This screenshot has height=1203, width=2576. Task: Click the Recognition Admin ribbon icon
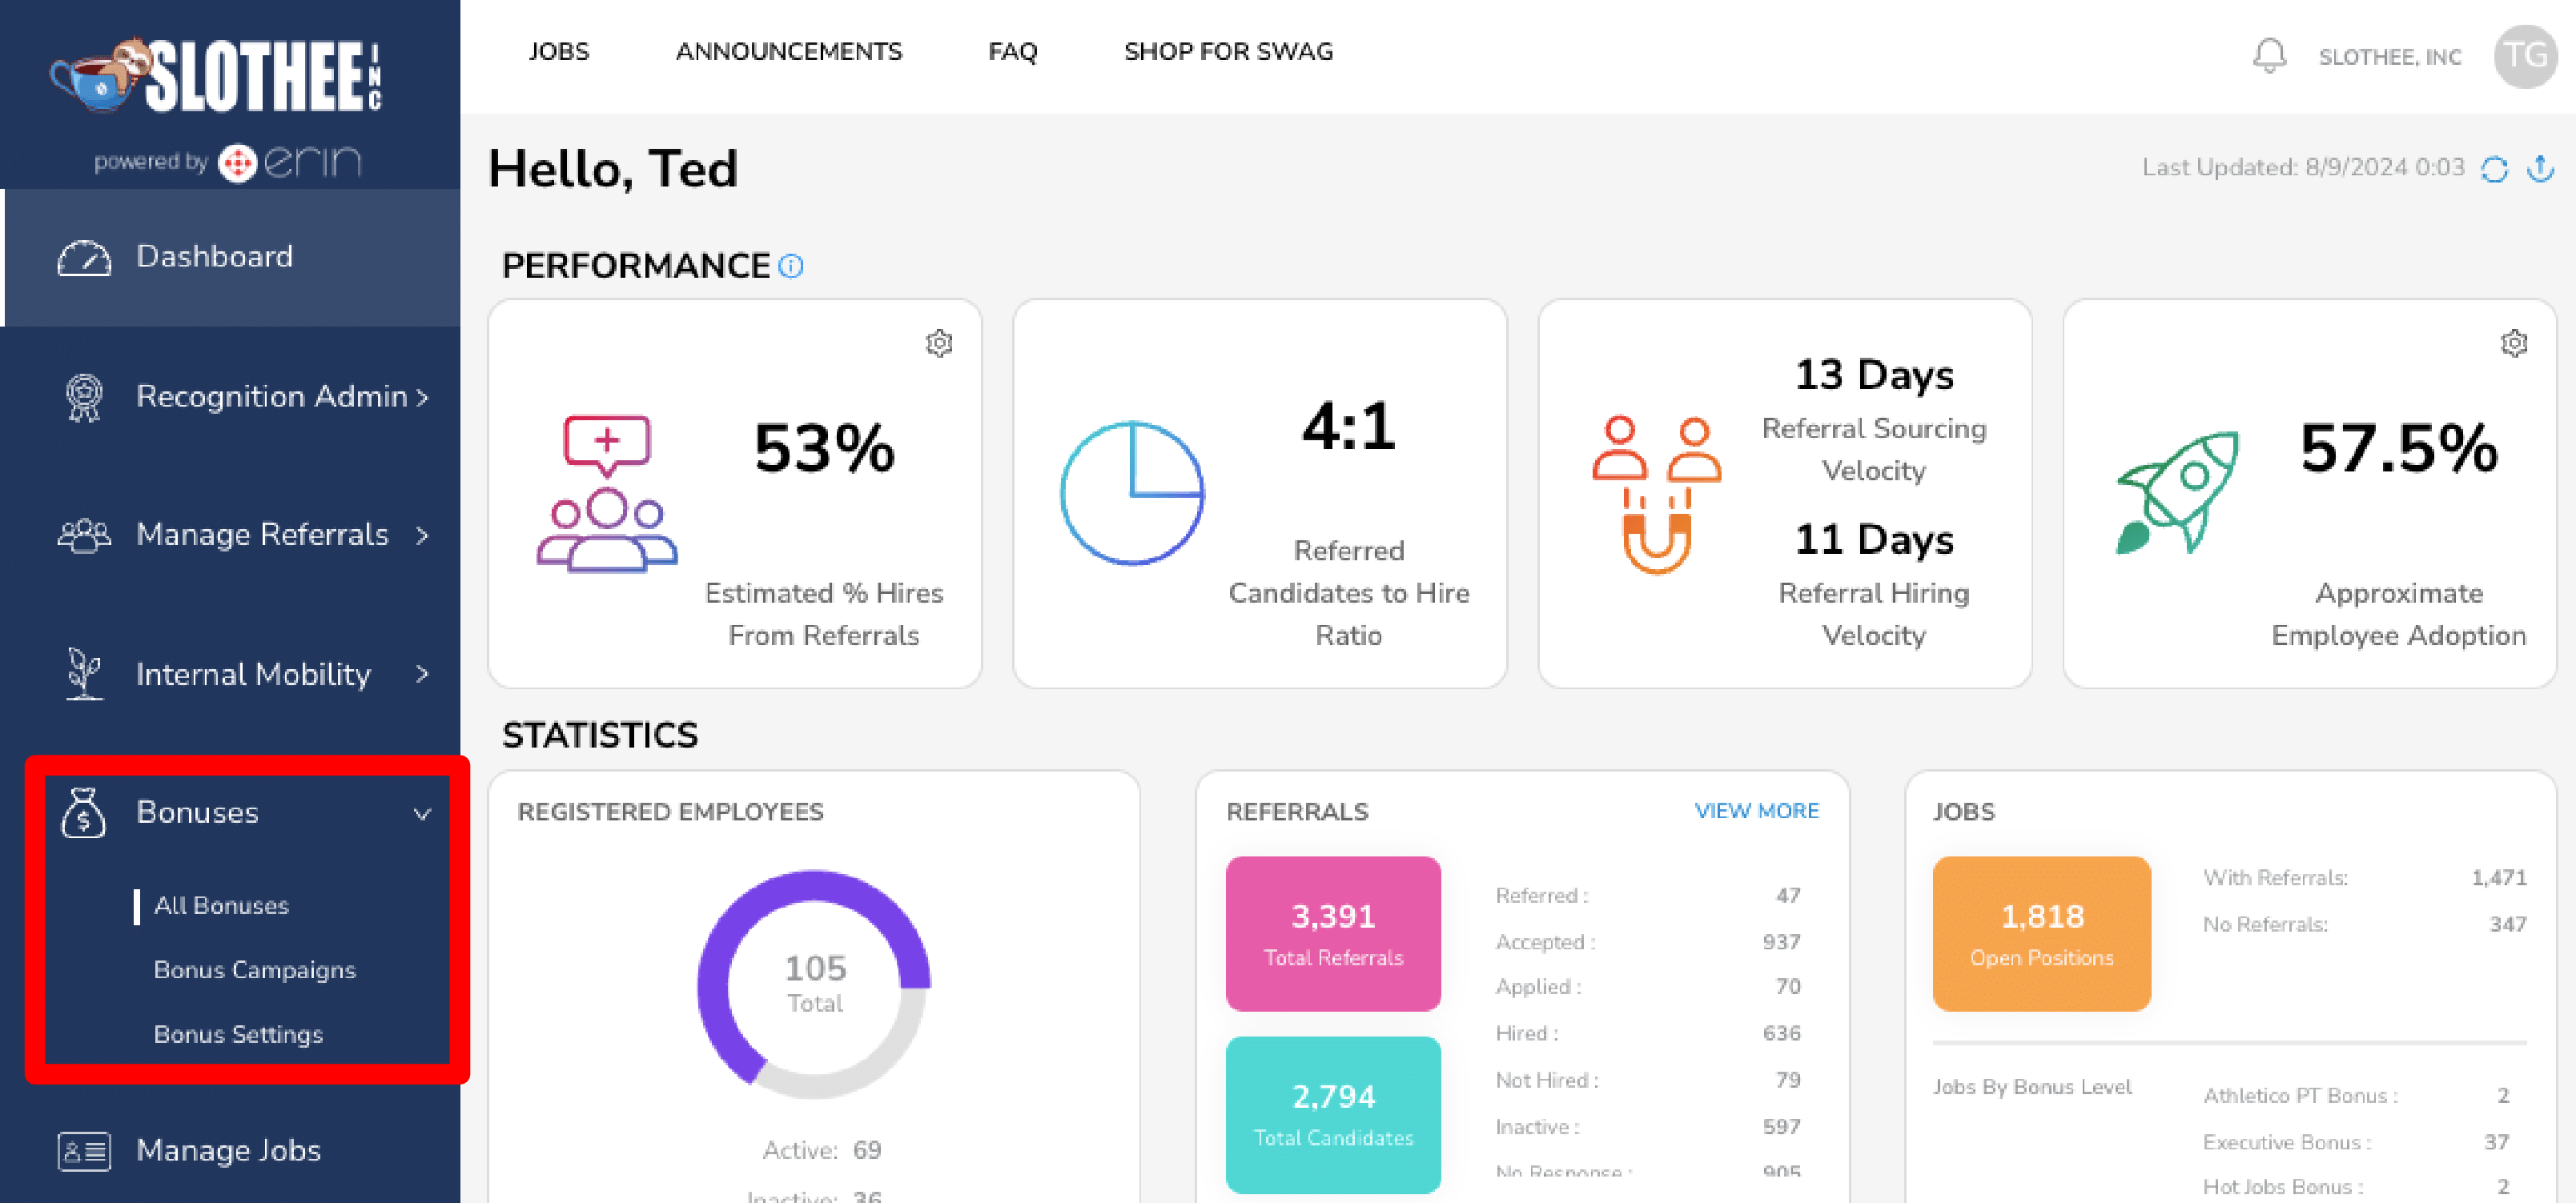(84, 397)
